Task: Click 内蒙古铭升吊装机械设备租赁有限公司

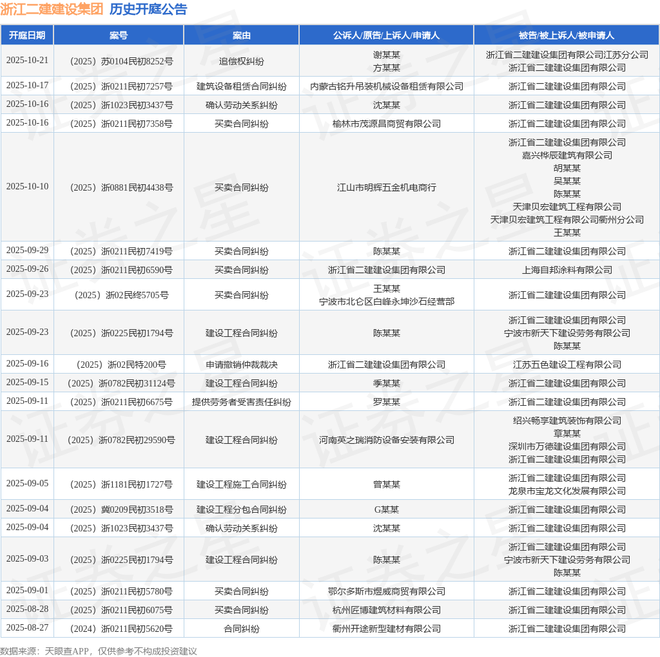Action: (387, 87)
